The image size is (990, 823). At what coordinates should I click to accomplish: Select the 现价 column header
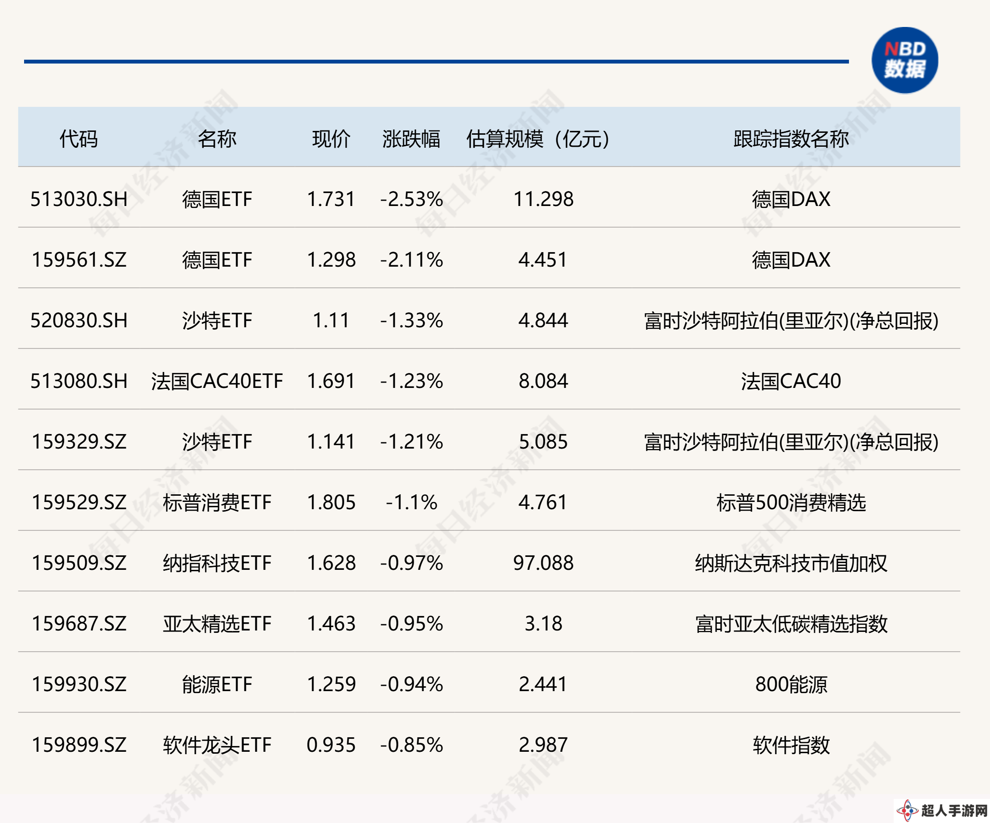point(331,139)
